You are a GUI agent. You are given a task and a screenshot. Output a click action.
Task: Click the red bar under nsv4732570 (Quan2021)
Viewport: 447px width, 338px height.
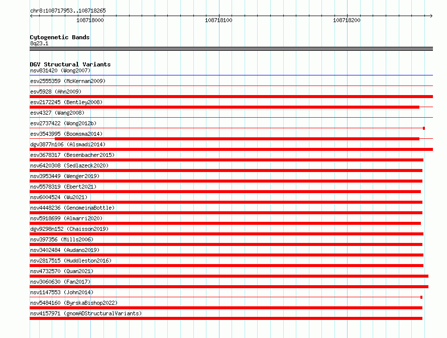click(229, 276)
